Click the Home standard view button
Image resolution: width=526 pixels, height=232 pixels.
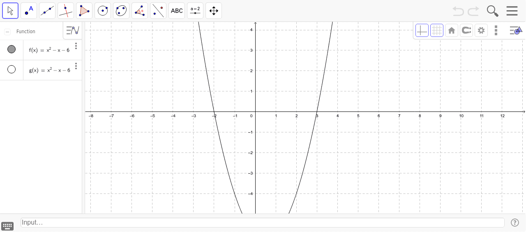click(452, 30)
